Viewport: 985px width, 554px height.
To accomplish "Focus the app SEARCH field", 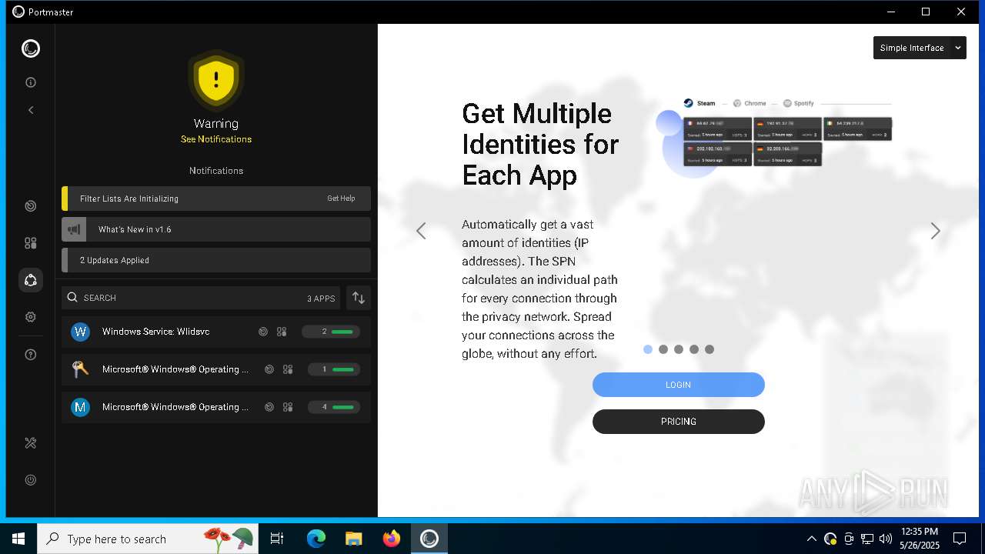I will click(201, 298).
